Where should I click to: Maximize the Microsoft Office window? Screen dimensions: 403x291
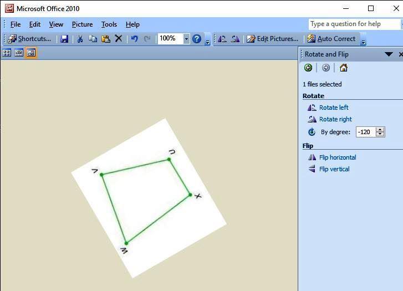click(x=371, y=8)
